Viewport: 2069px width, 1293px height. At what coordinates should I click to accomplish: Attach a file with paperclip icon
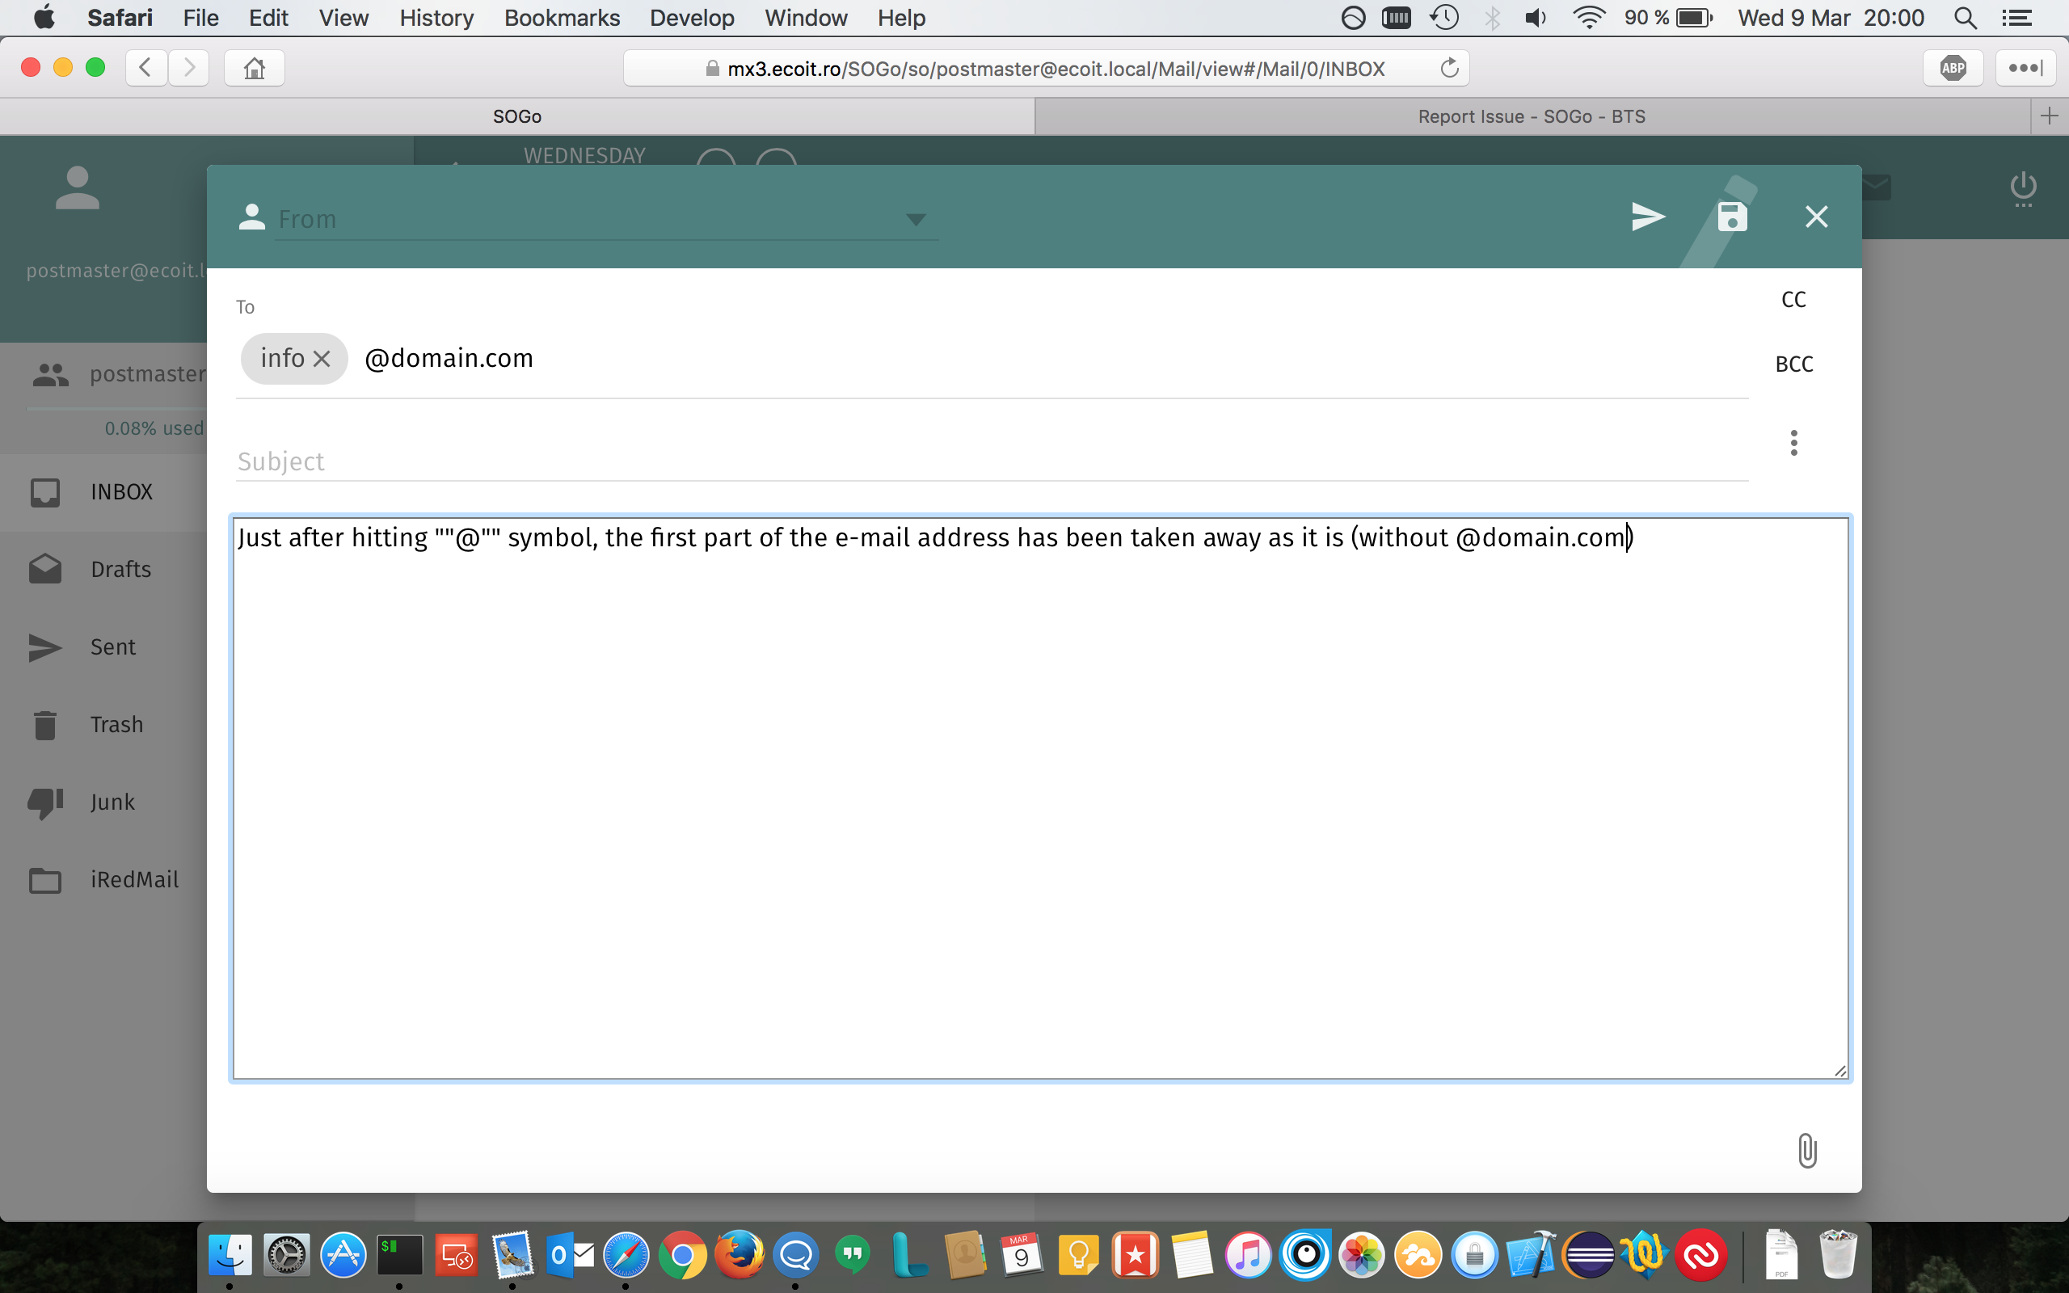click(1806, 1150)
